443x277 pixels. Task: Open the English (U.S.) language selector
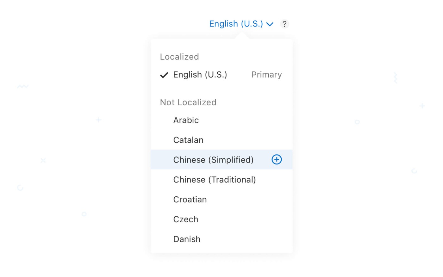[236, 24]
